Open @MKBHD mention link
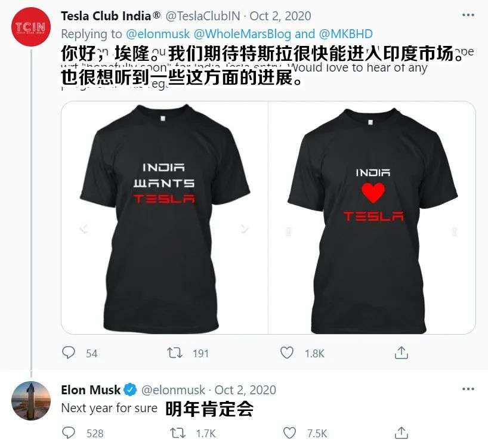Viewport: 488px width, 442px height. [x=346, y=34]
